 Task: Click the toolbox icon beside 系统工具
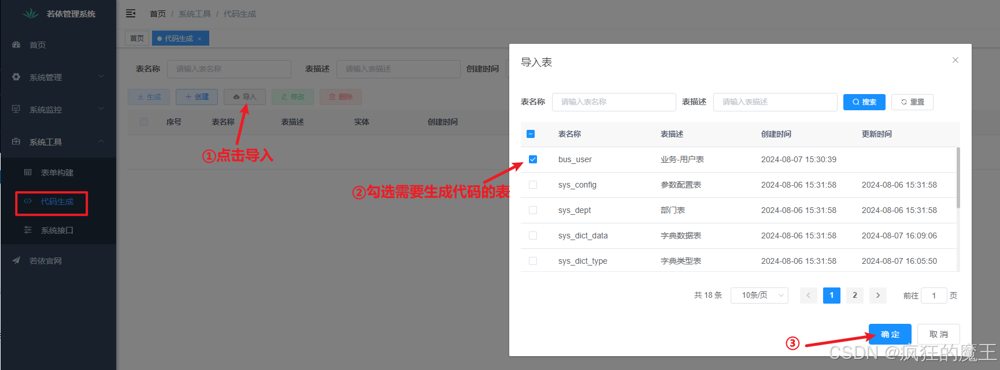click(16, 141)
